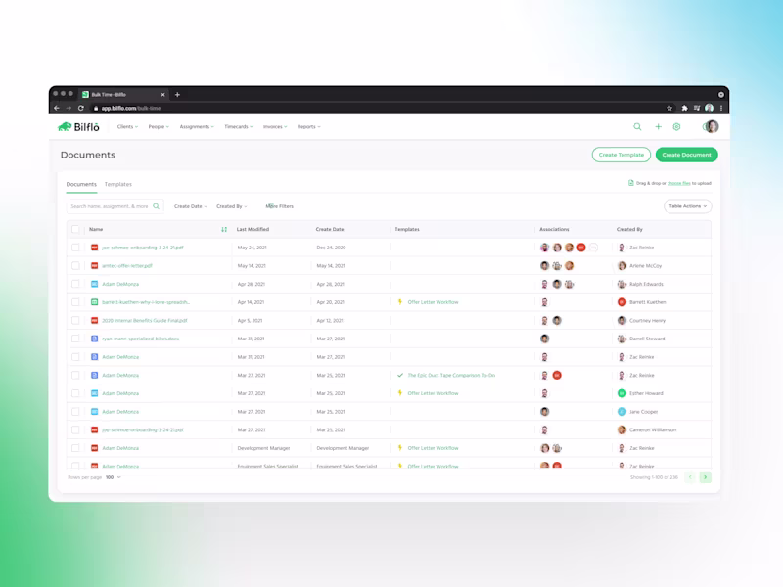Open the settings gear icon in header
783x587 pixels.
[x=676, y=127]
